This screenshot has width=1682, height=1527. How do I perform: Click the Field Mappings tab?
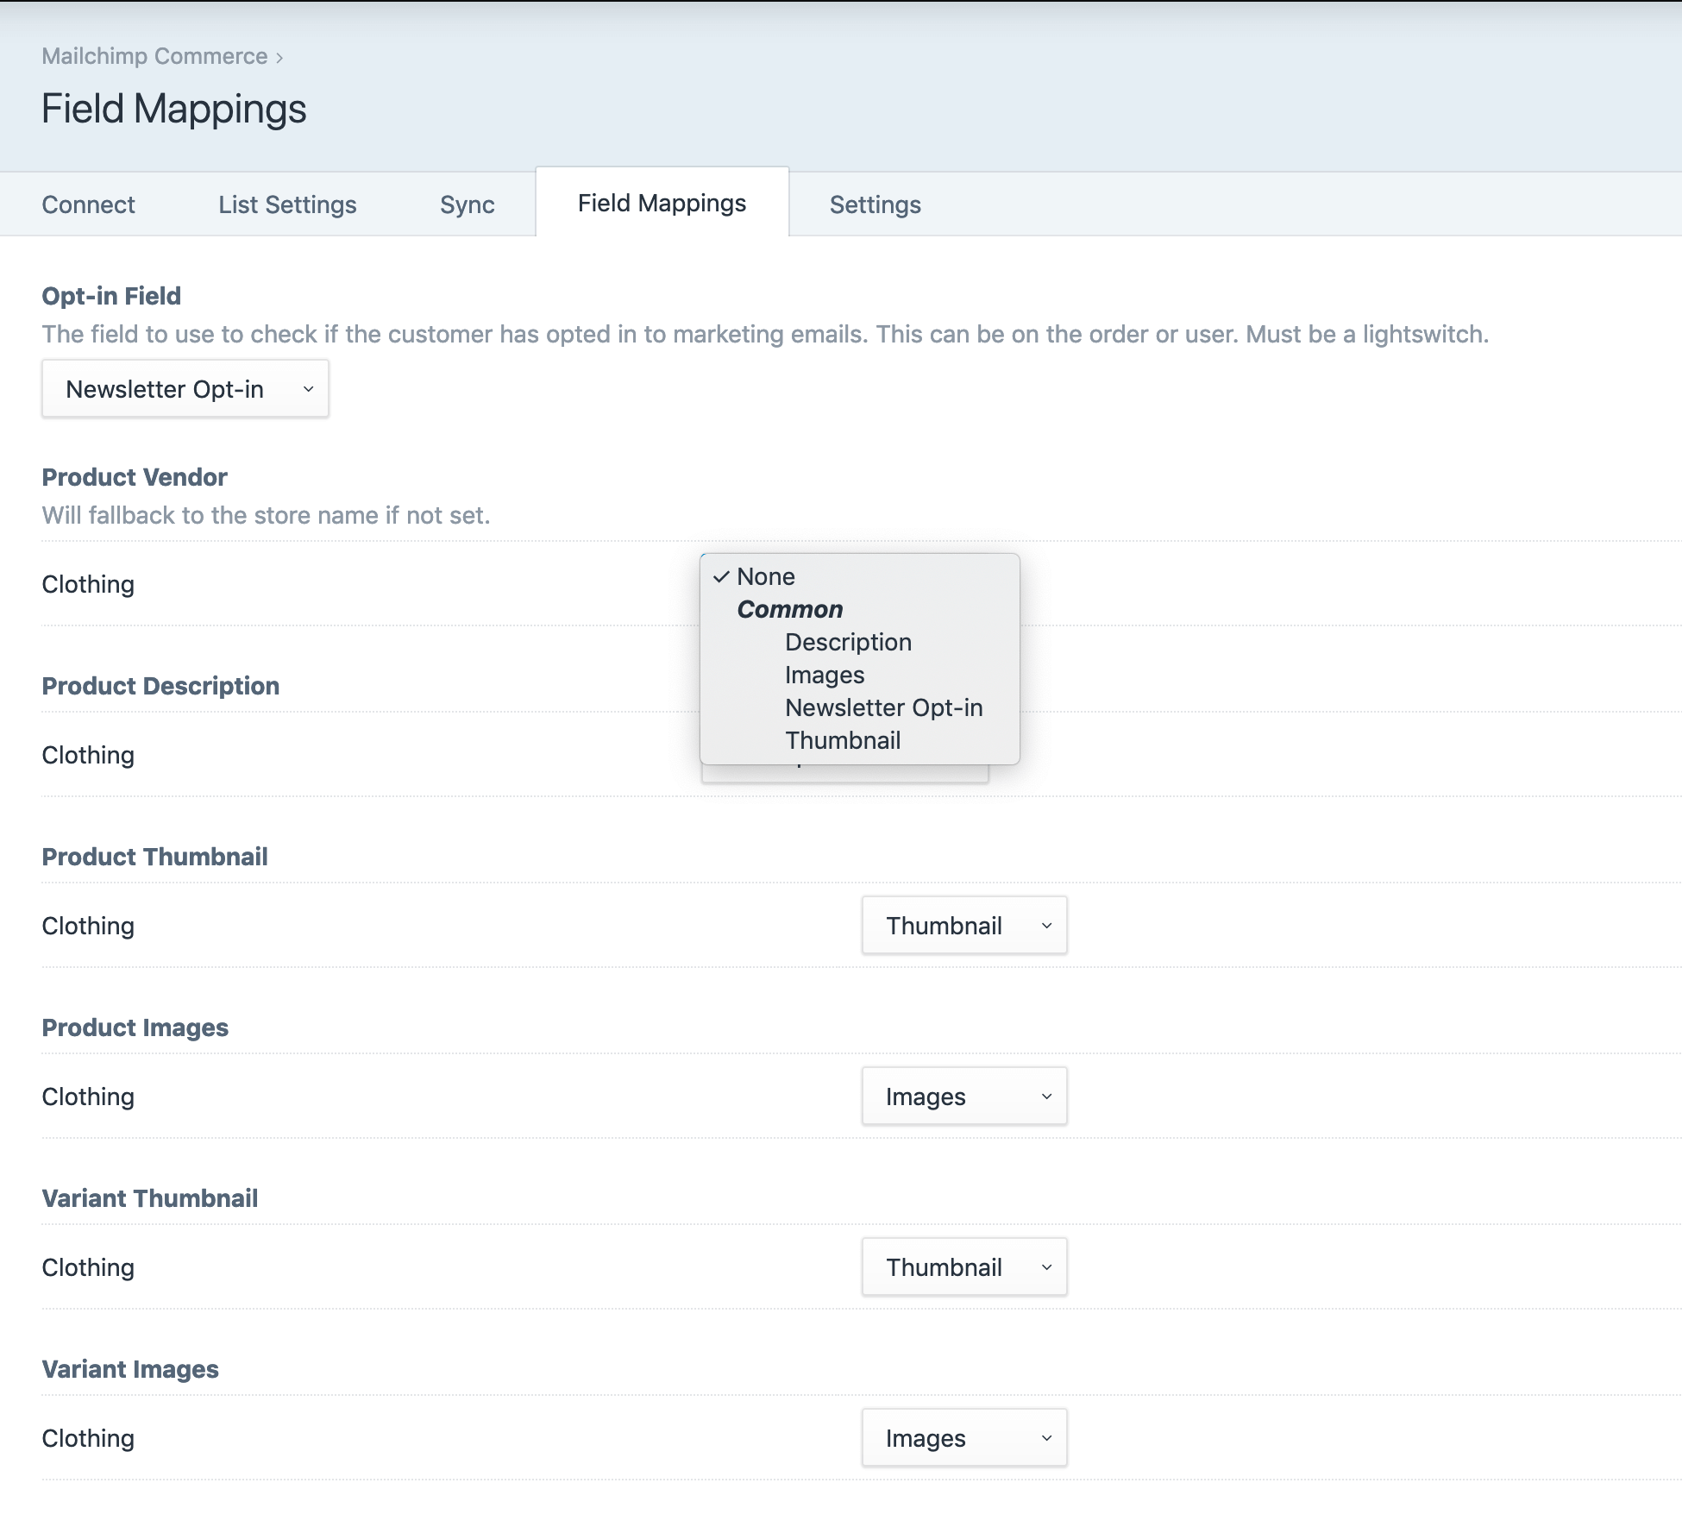point(662,202)
